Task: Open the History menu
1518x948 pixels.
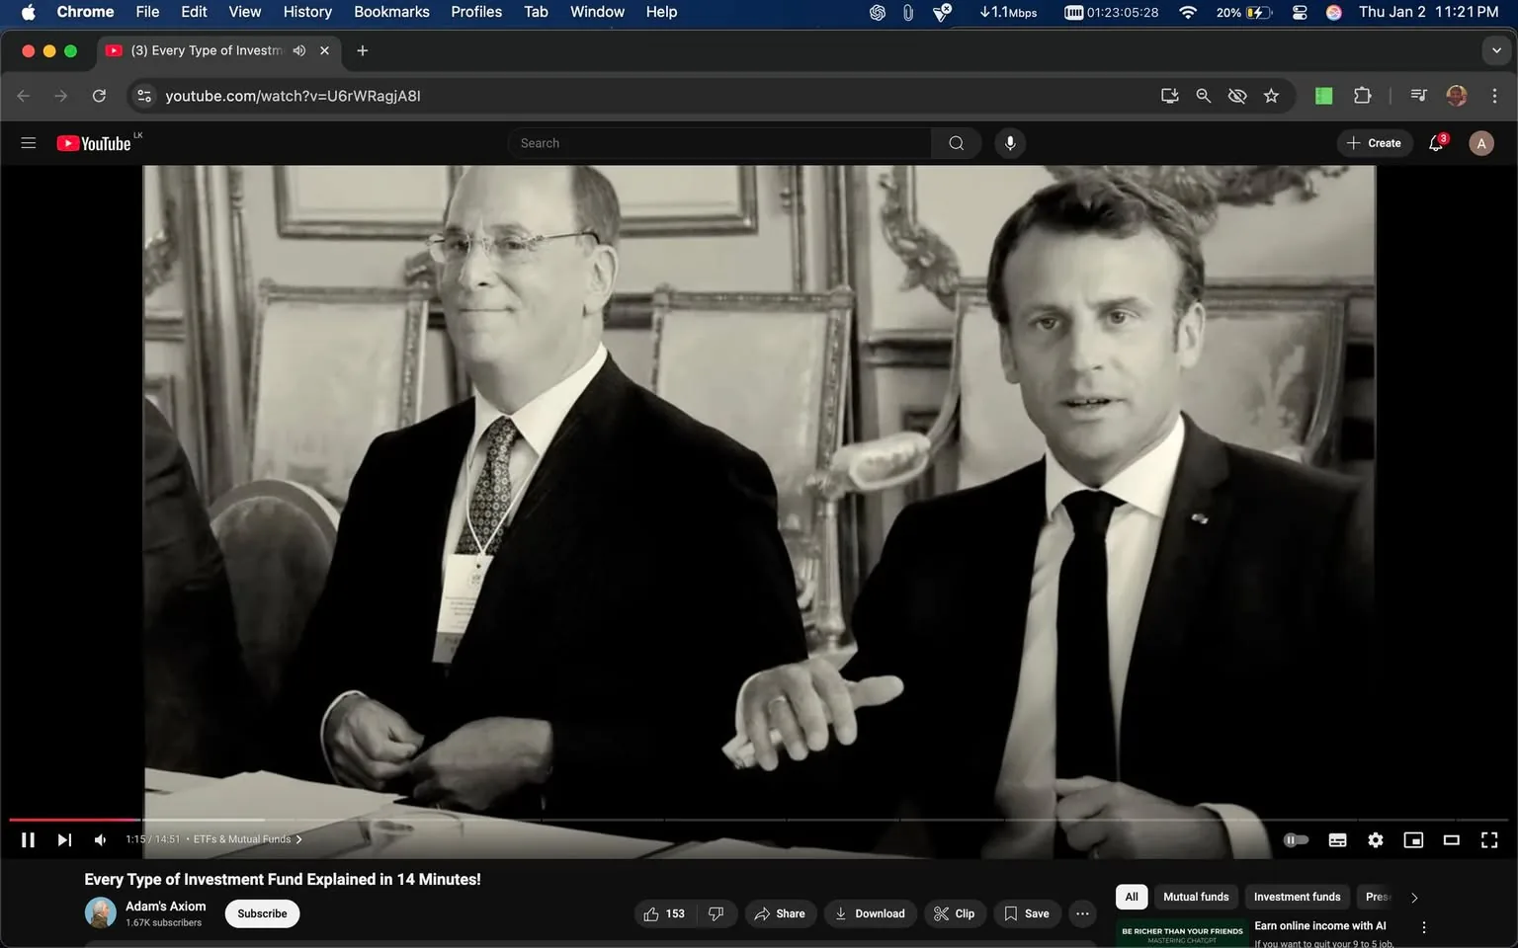Action: pos(307,12)
